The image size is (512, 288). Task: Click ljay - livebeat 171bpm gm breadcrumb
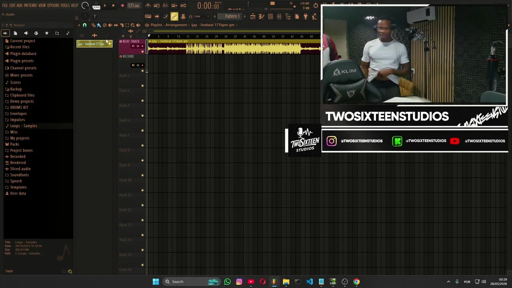pos(213,25)
